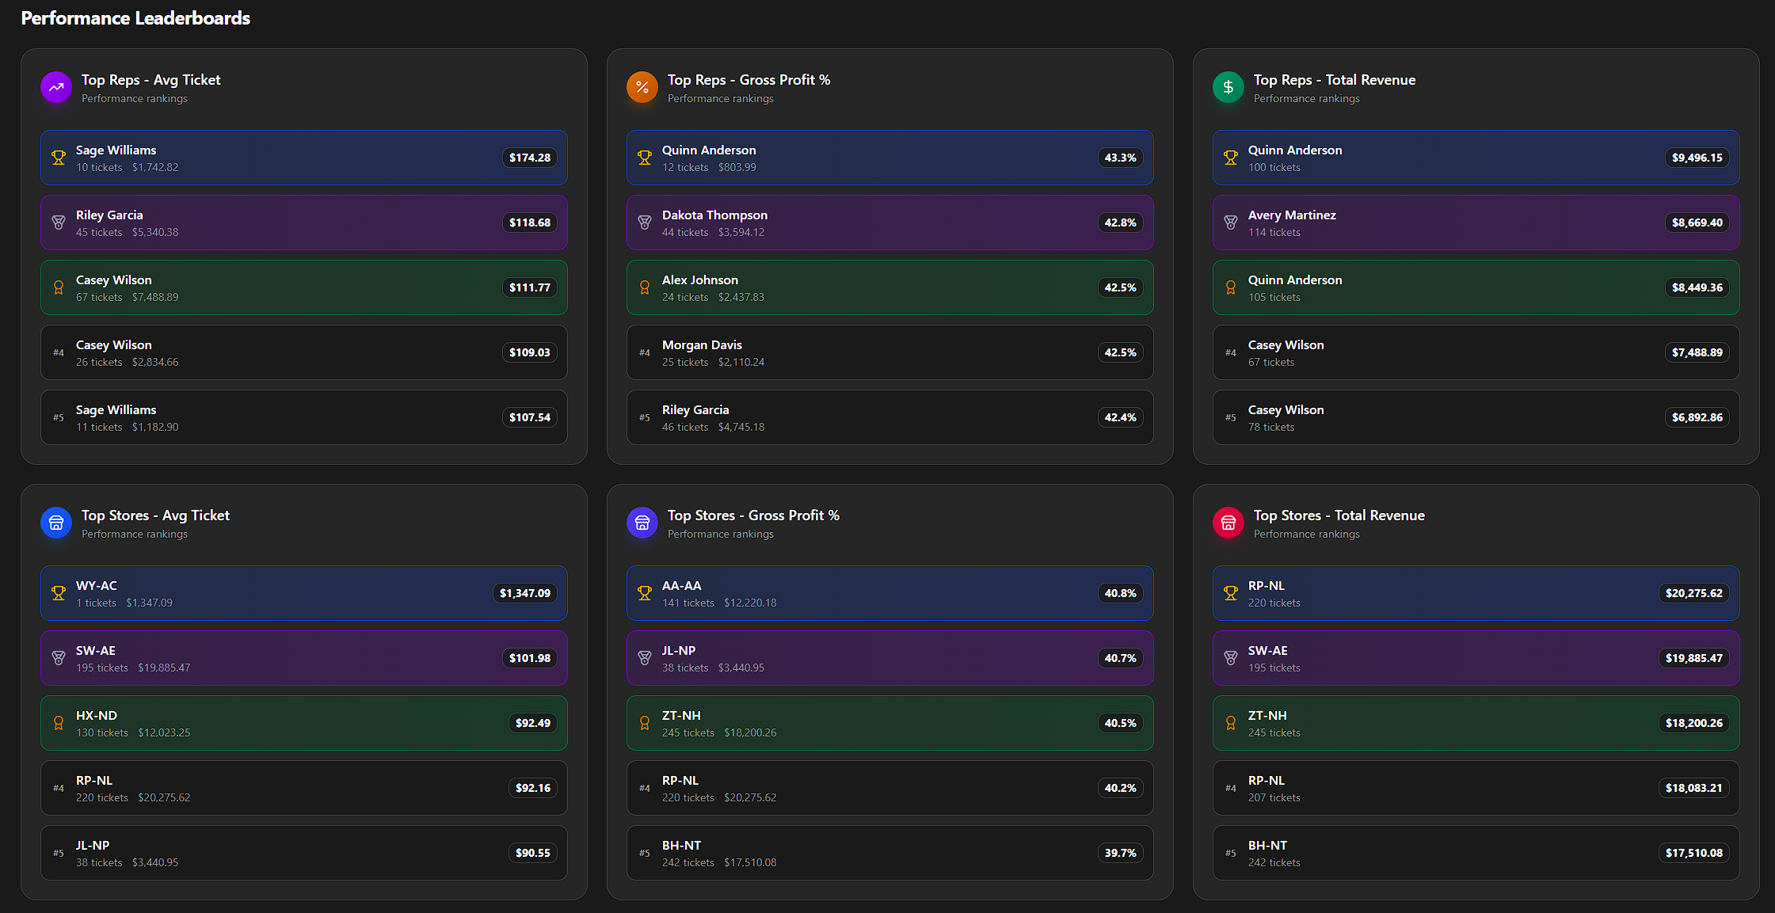
Task: Select the 42.5% badge for Alex Johnson
Action: [x=1121, y=287]
